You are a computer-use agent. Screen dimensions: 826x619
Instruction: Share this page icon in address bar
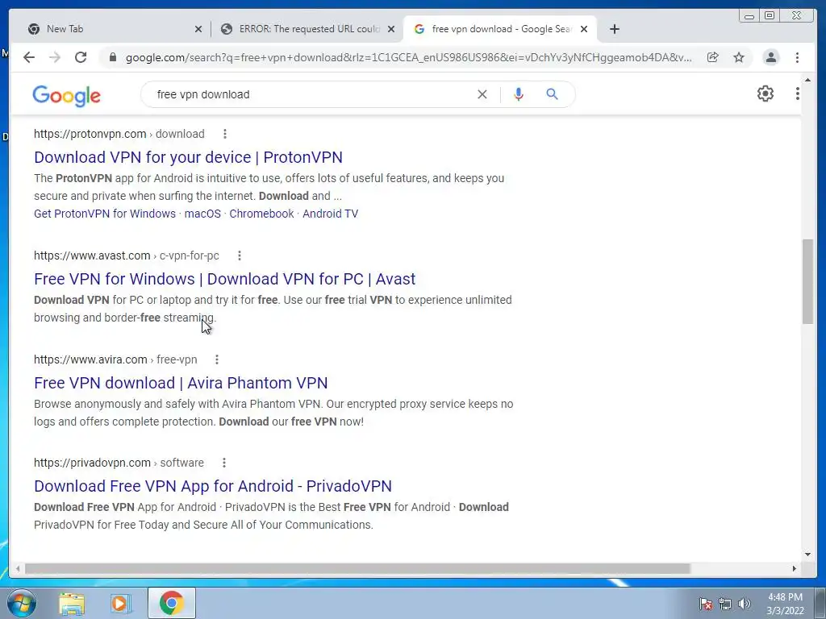tap(713, 57)
